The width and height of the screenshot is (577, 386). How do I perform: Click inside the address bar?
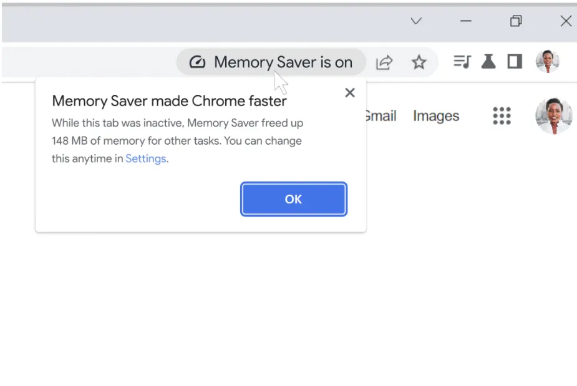[x=87, y=62]
